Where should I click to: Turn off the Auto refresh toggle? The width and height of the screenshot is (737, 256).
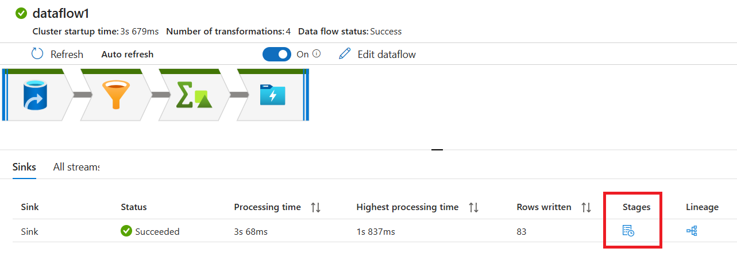pyautogui.click(x=277, y=54)
